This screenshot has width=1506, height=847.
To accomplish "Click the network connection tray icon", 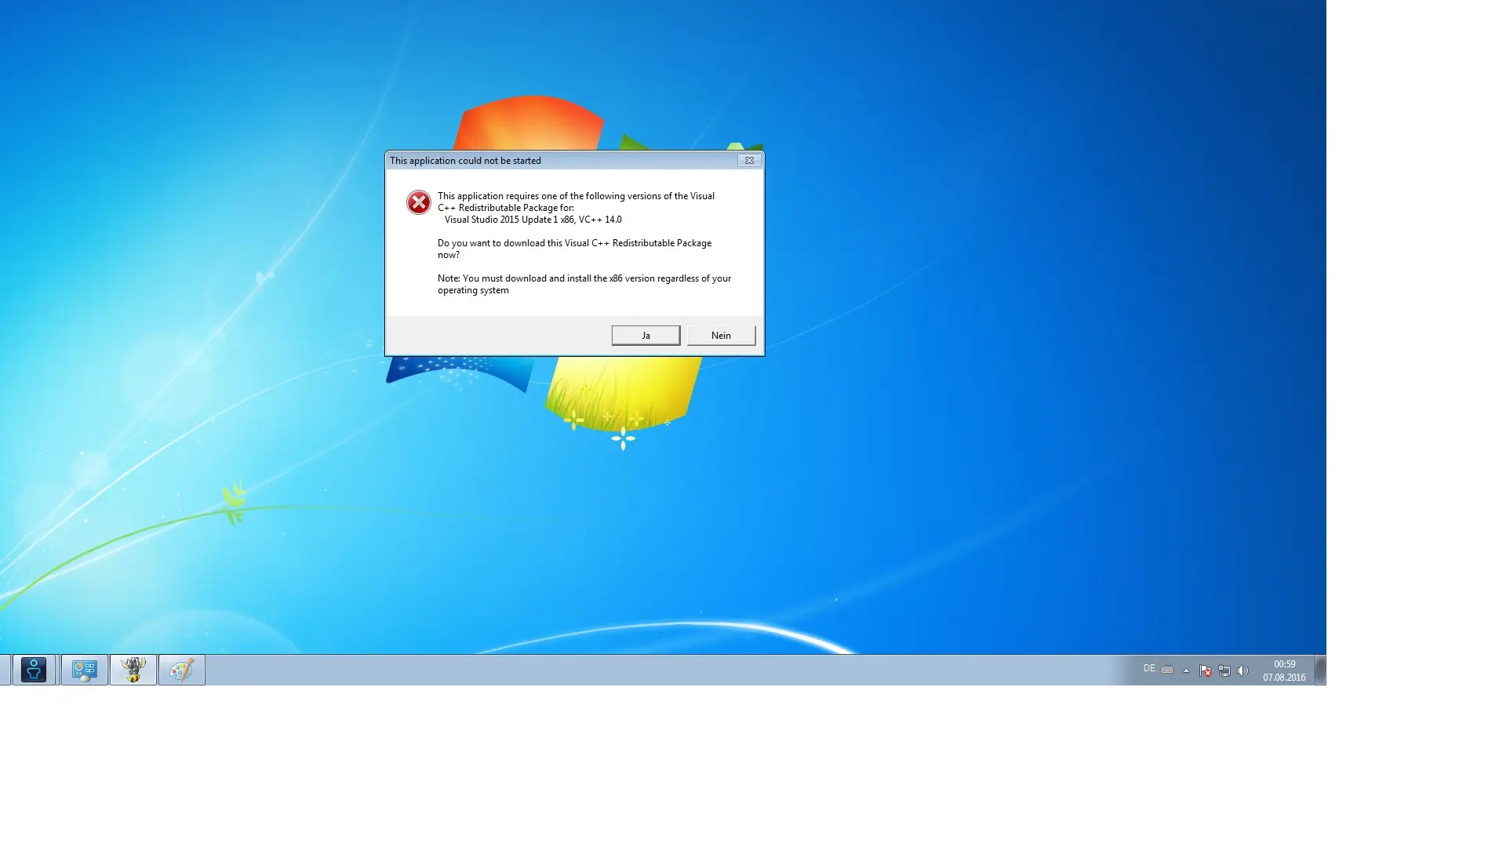I will tap(1224, 671).
